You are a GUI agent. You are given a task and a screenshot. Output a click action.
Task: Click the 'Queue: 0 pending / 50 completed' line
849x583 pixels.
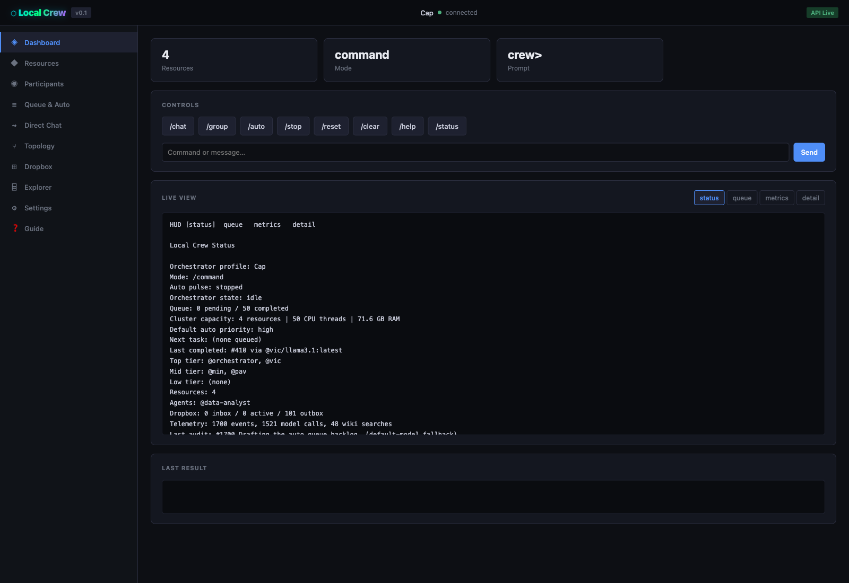click(229, 308)
